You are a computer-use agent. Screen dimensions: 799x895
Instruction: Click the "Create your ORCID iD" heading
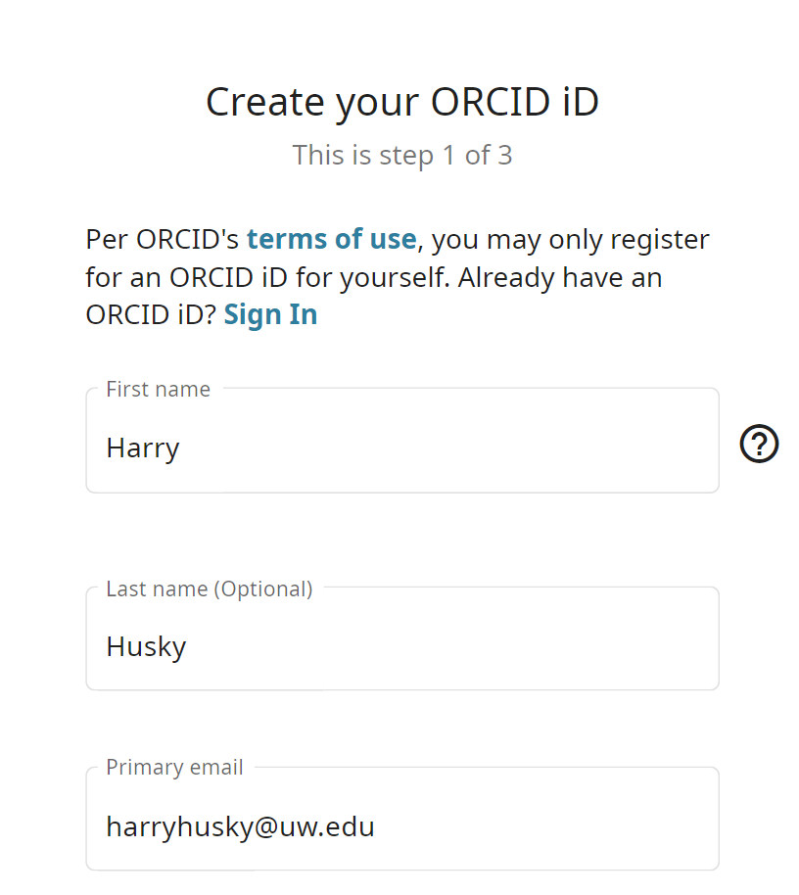coord(402,103)
